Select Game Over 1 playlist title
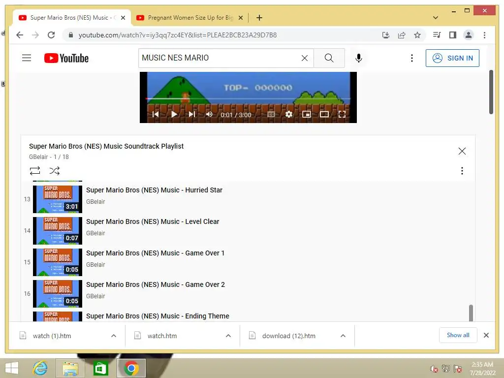 click(x=155, y=253)
